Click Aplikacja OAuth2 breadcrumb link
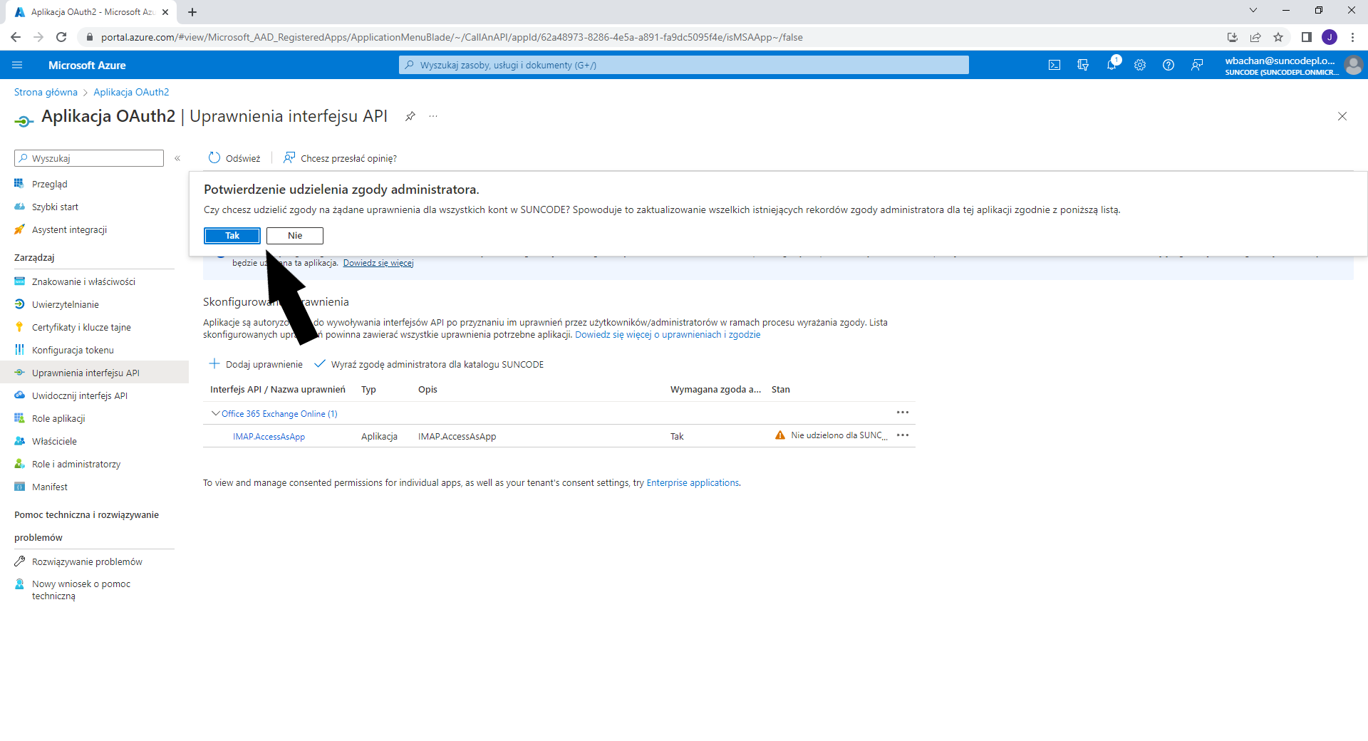Screen dimensions: 1368x741 131,92
